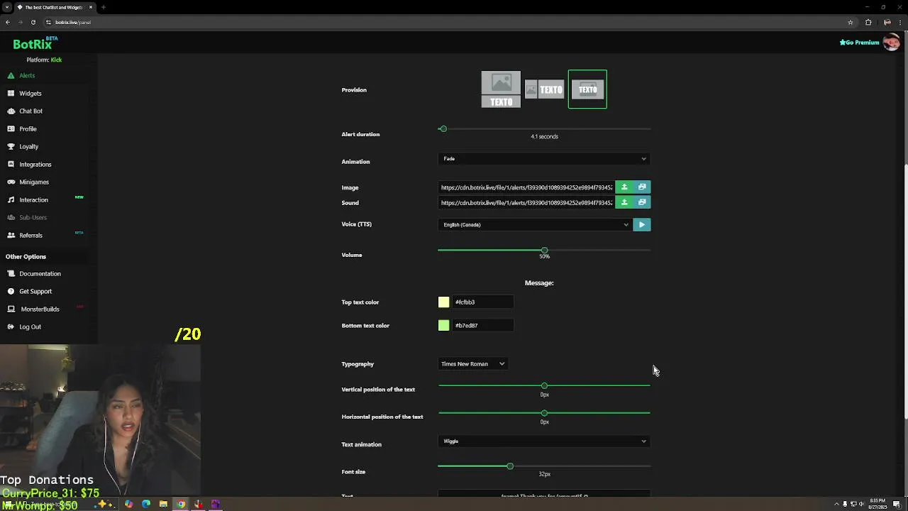Open Microsoft Edge from the taskbar
This screenshot has width=908, height=511.
pos(146,505)
